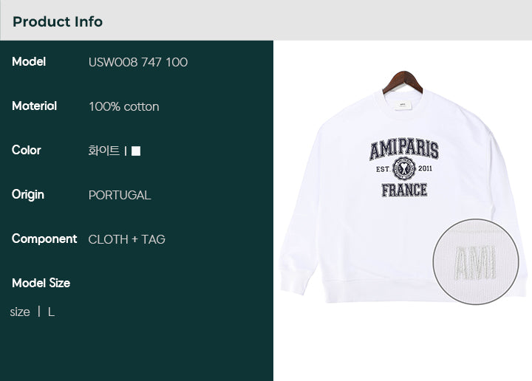This screenshot has width=532, height=381.
Task: Click the PORTUGAL origin value
Action: (x=120, y=195)
